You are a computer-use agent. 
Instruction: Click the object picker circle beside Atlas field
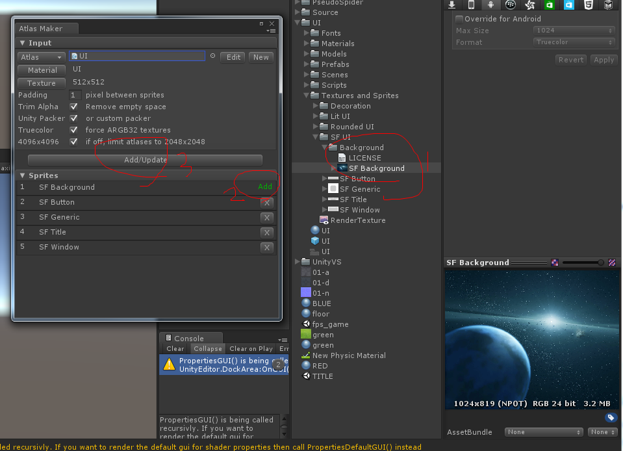click(212, 56)
